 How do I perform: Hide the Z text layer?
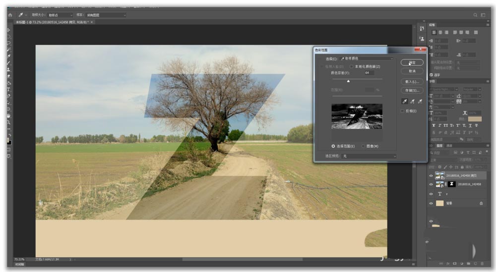click(431, 194)
